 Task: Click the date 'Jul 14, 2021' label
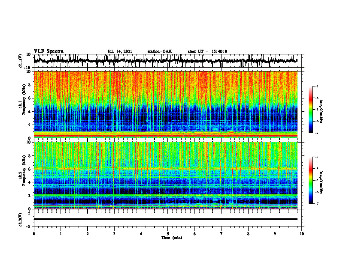(120, 51)
